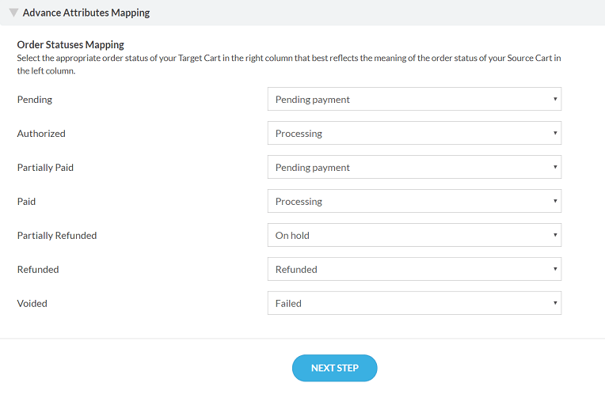Open the Partially Paid status dropdown
605x394 pixels.
pyautogui.click(x=414, y=168)
